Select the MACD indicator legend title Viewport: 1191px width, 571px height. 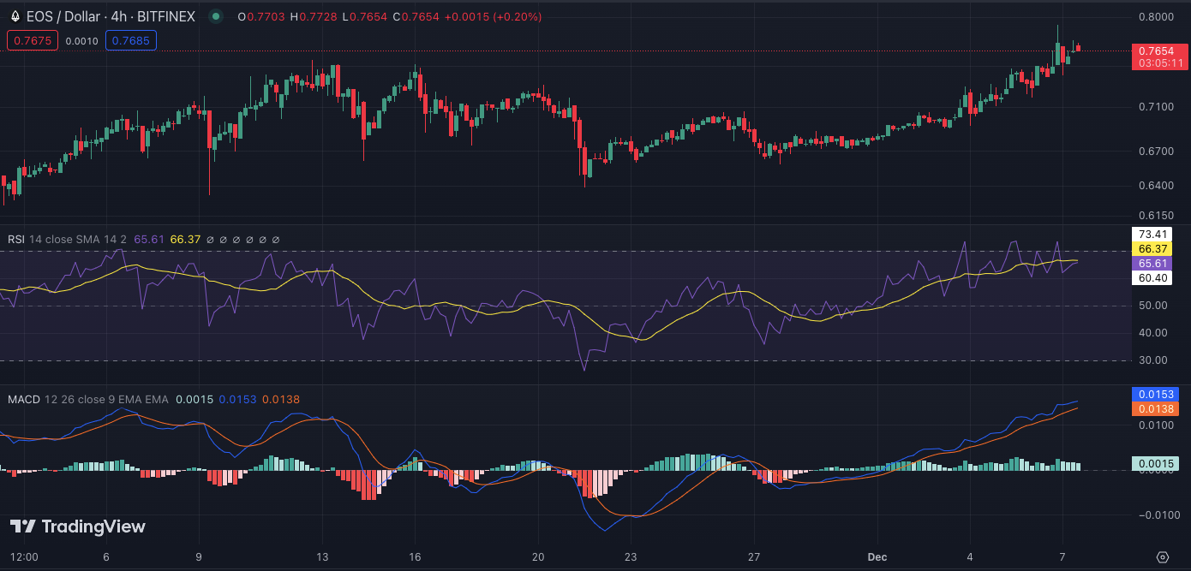coord(24,399)
